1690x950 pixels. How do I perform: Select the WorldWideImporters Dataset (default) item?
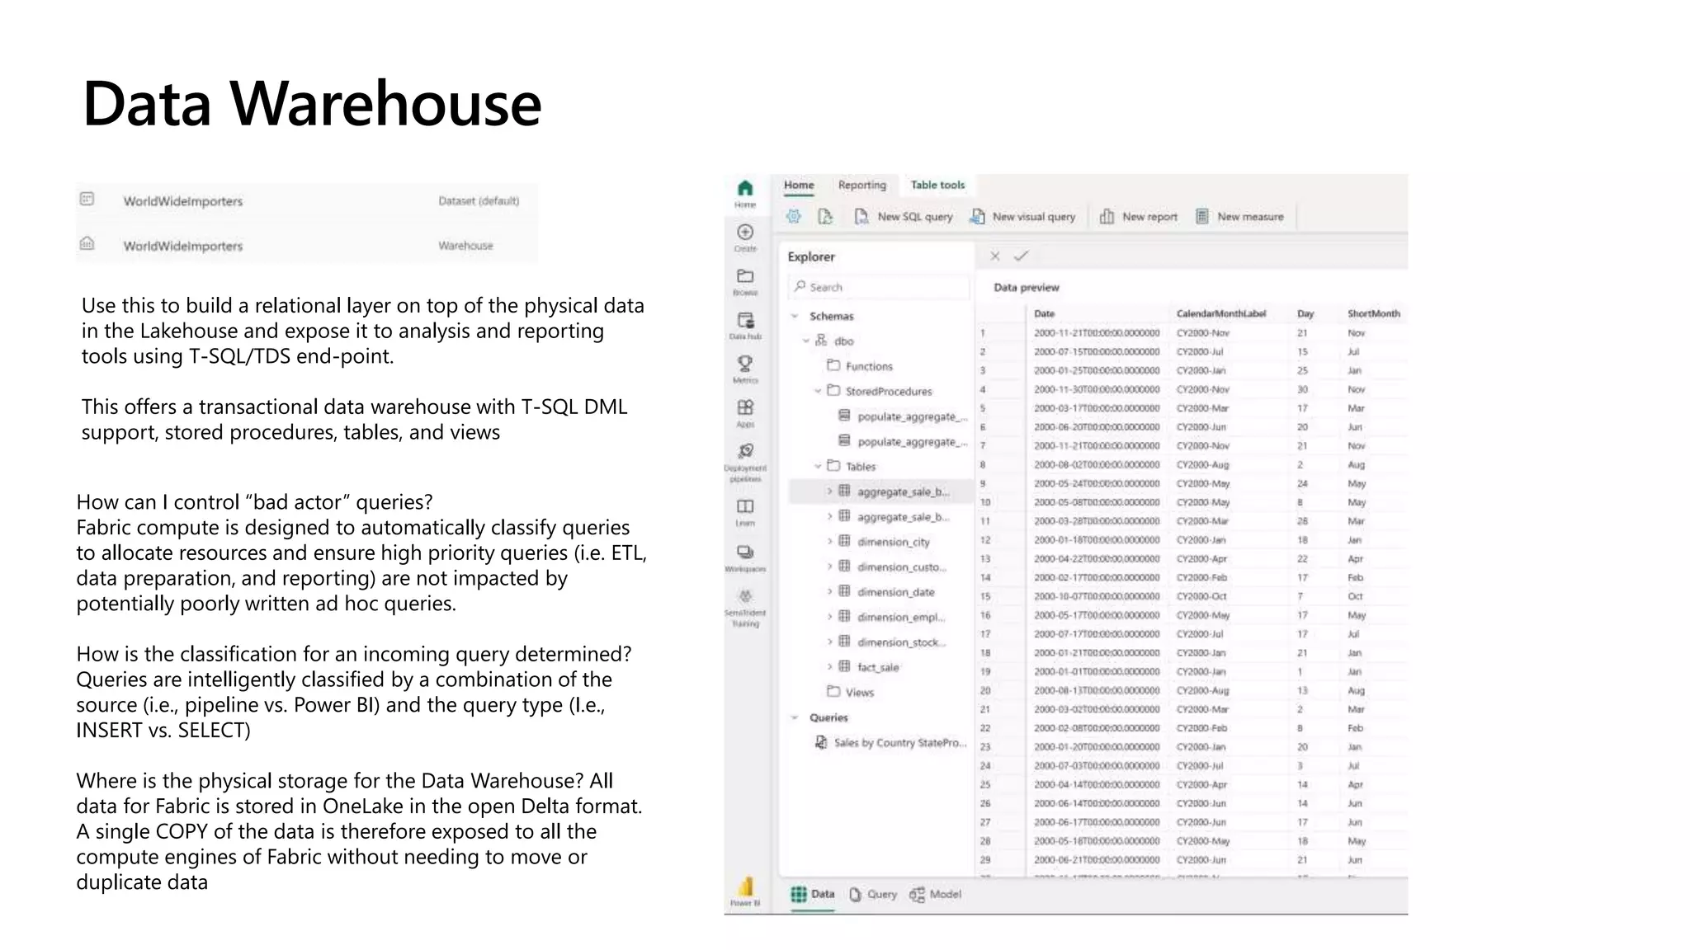tap(306, 200)
